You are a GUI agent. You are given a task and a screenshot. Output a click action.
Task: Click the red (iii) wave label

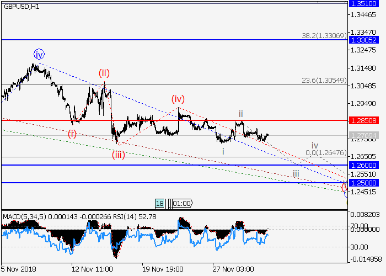pyautogui.click(x=119, y=154)
